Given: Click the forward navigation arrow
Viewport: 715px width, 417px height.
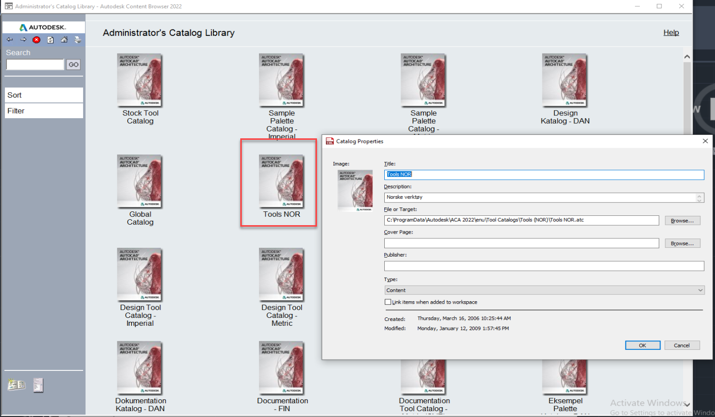Looking at the screenshot, I should (x=23, y=40).
